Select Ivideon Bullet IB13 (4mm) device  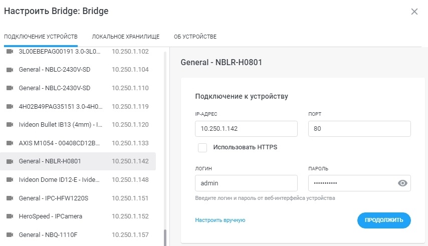pos(60,125)
